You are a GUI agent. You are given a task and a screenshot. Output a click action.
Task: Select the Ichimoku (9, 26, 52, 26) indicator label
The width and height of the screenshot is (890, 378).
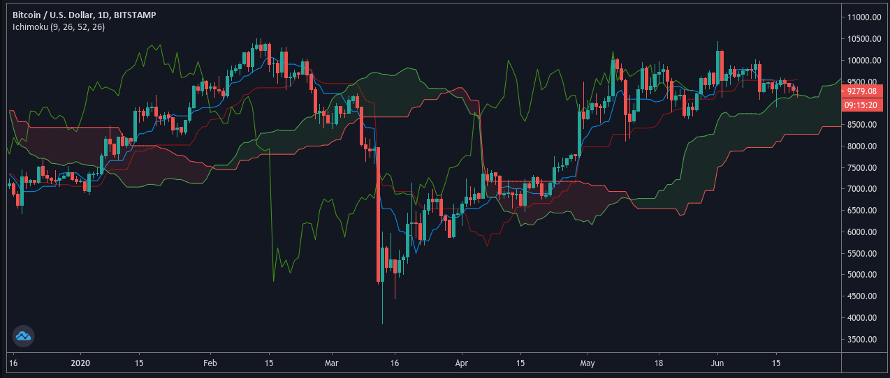click(59, 27)
